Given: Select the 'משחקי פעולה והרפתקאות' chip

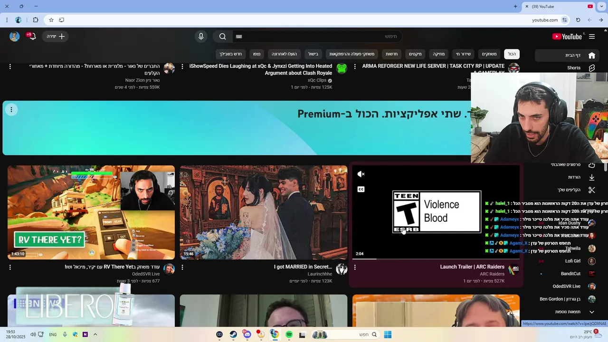Looking at the screenshot, I should tap(352, 54).
